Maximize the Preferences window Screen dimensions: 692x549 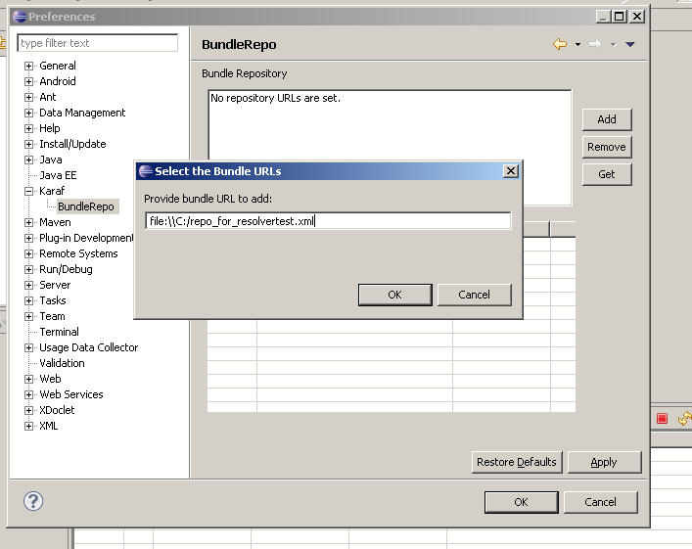click(x=620, y=17)
